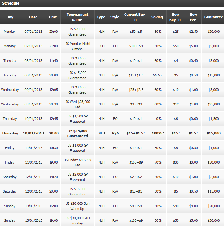Click the JS Friday $50,000 Gtd tournament
Screen dimensions: 224x226
(x=77, y=162)
